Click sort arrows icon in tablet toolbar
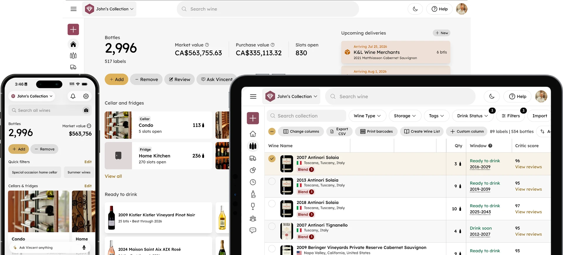 pyautogui.click(x=542, y=132)
